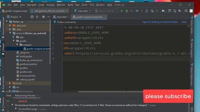
Task: Open the Flutter Performance side tab
Action: 192,75
